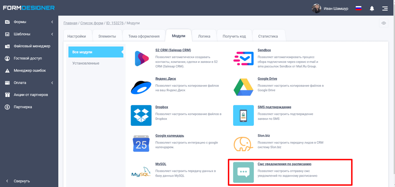Open the Яндекс.Диск module icon
Screen dimensions: 395x187
141,87
